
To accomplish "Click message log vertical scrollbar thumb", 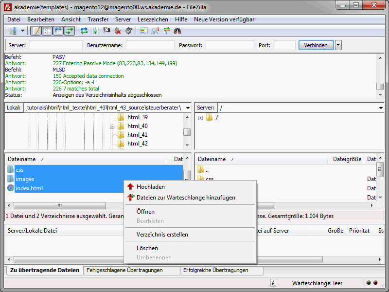I will point(380,86).
